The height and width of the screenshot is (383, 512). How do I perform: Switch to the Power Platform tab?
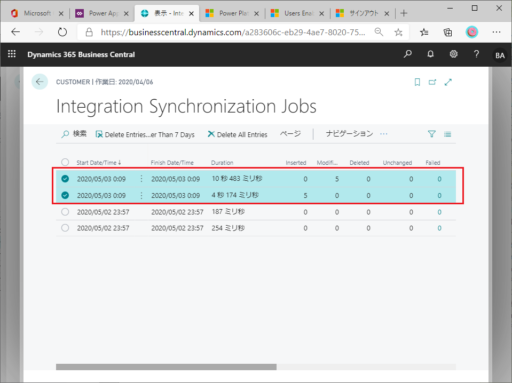point(229,13)
